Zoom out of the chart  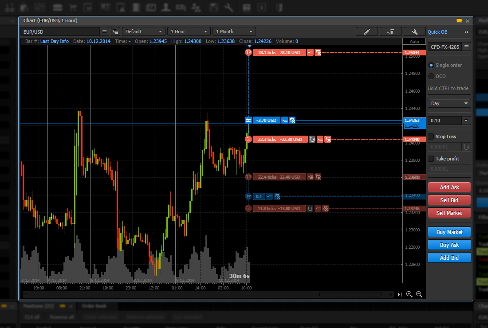419,294
